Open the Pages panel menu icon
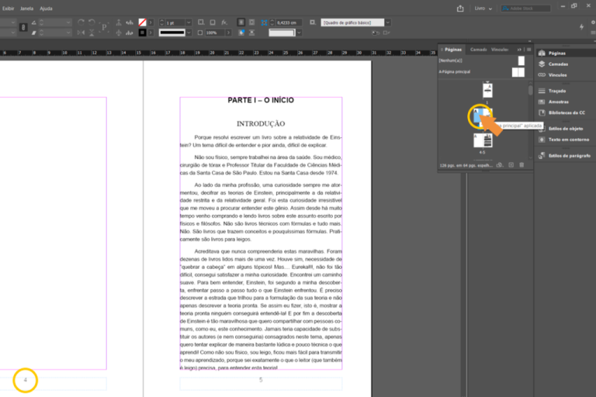The height and width of the screenshot is (397, 596). coord(528,50)
